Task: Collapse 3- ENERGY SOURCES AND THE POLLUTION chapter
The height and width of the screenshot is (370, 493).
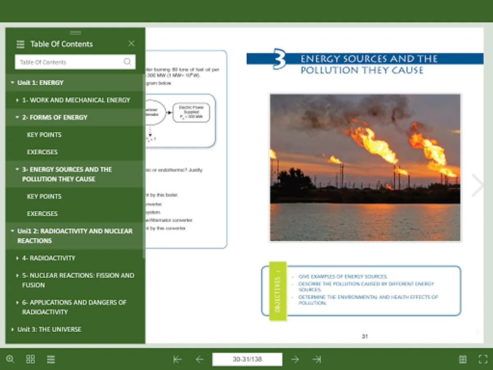Action: pyautogui.click(x=18, y=169)
